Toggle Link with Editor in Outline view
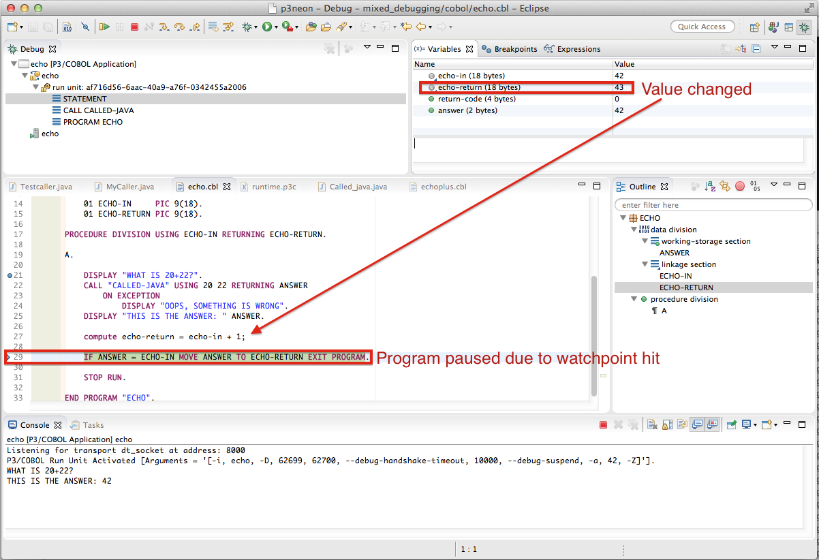The height and width of the screenshot is (560, 819). [725, 186]
